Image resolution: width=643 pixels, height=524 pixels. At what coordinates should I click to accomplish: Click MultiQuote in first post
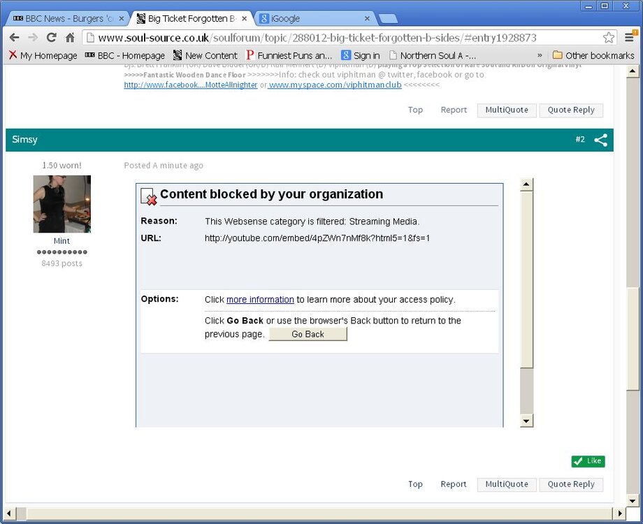tap(507, 110)
